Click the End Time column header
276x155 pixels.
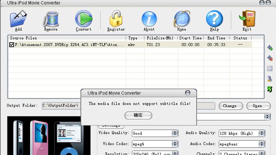click(217, 38)
